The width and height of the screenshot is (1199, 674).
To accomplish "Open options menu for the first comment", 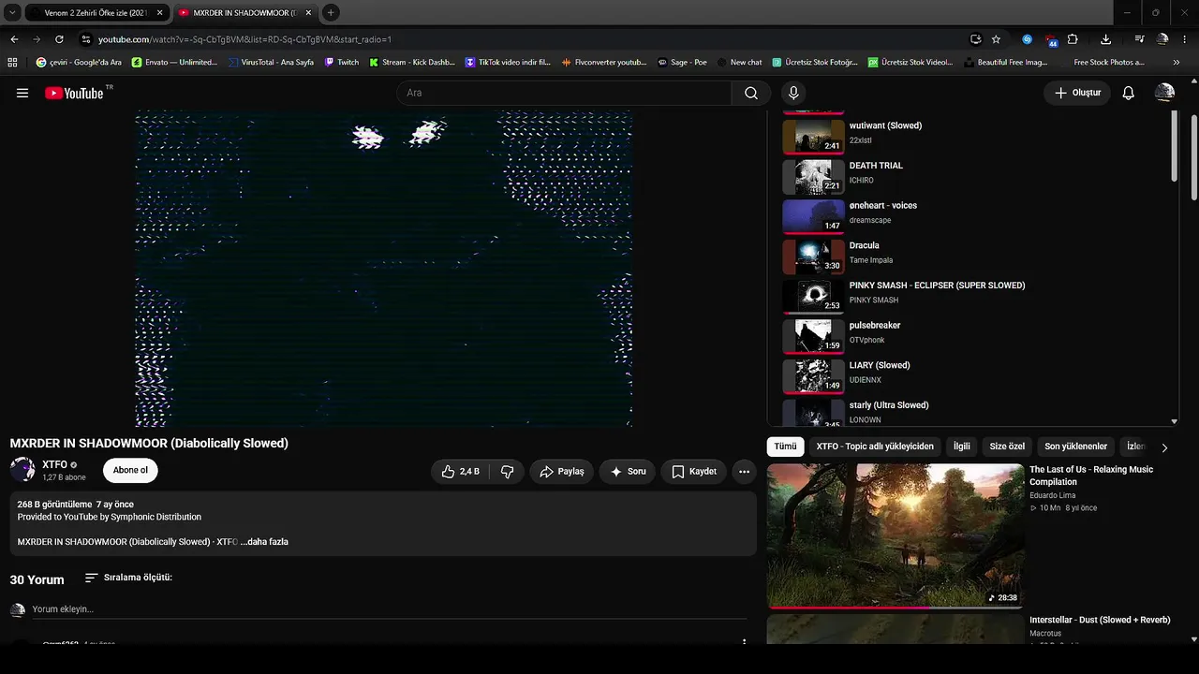I will pyautogui.click(x=744, y=643).
